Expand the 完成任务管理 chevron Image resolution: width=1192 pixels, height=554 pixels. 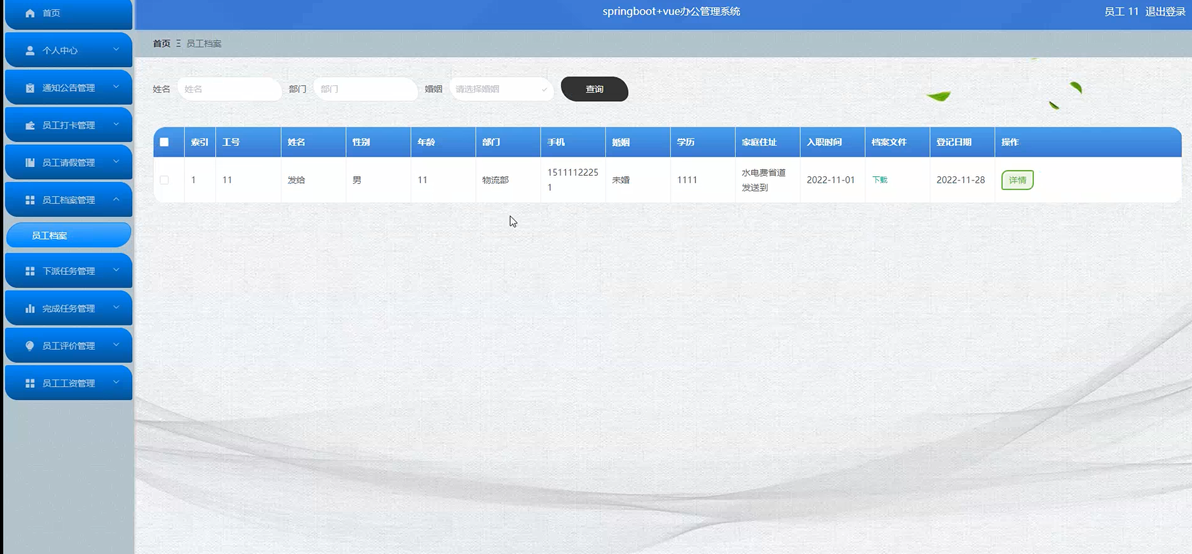116,308
